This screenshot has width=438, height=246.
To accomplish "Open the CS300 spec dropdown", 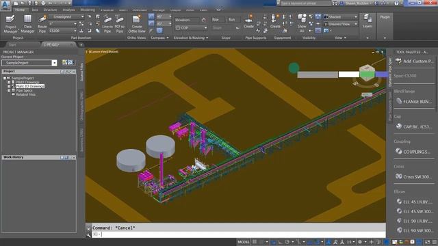I will 62,31.
